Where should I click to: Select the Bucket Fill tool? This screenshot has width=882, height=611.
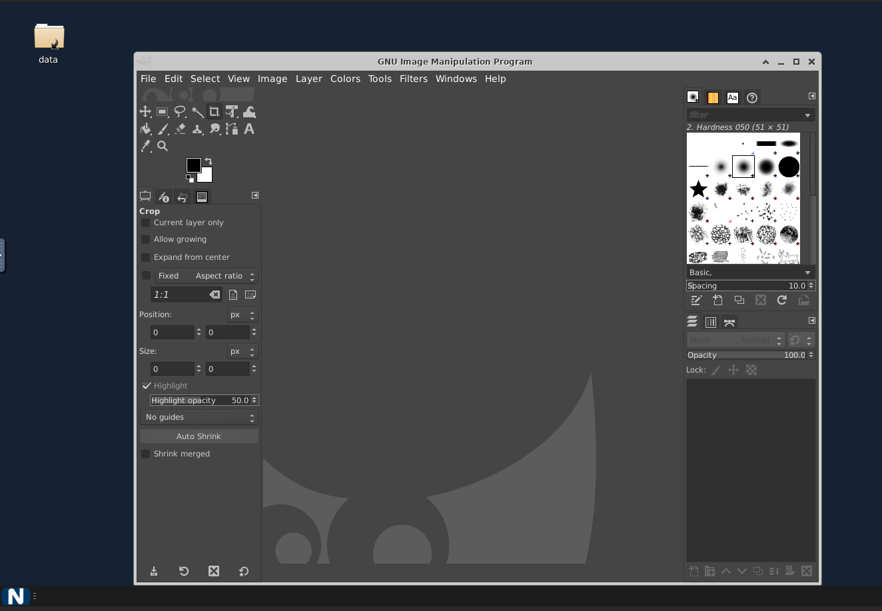[x=145, y=129]
